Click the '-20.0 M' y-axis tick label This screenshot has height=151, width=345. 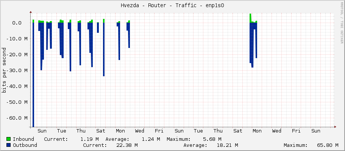(x=17, y=54)
